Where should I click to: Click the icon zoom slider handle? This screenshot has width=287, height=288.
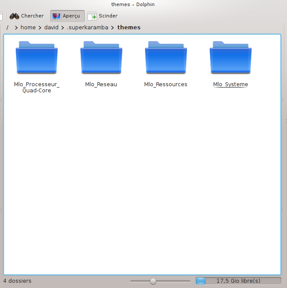[x=153, y=281]
